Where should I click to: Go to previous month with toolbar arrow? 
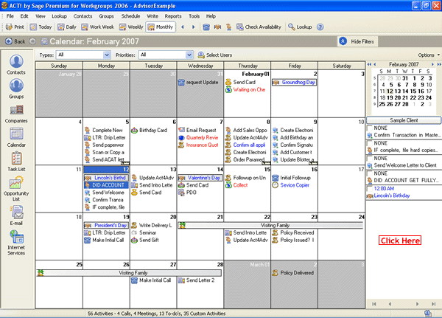pyautogui.click(x=183, y=27)
